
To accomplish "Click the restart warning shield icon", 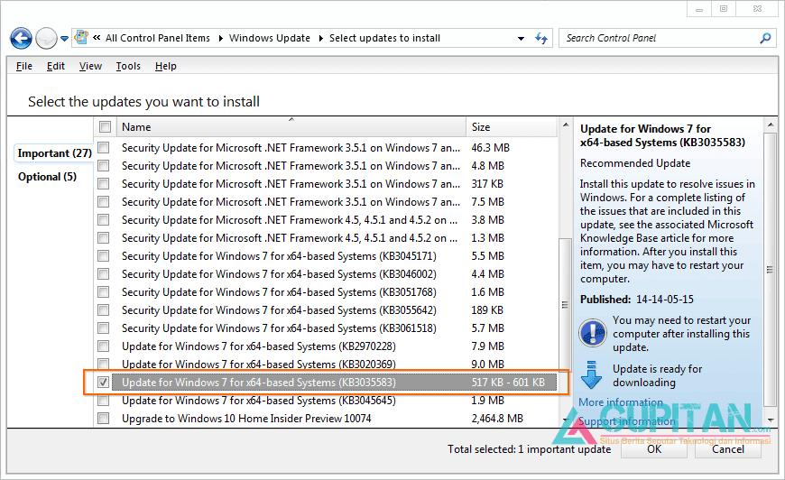I will (592, 333).
